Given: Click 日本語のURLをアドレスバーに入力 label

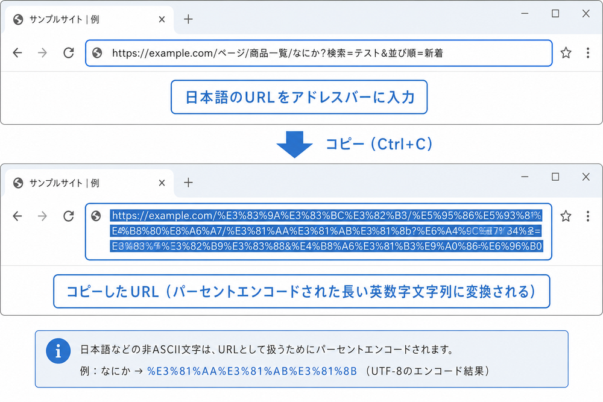Looking at the screenshot, I should [x=299, y=97].
